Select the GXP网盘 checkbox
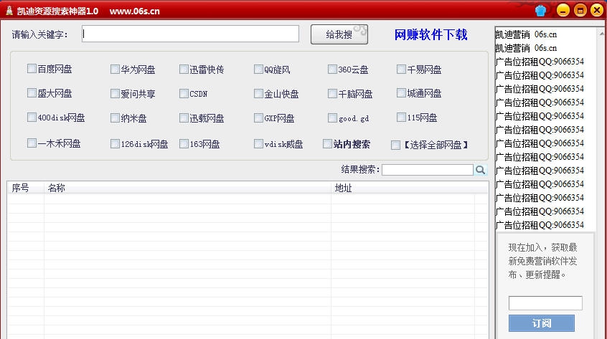 coord(258,118)
